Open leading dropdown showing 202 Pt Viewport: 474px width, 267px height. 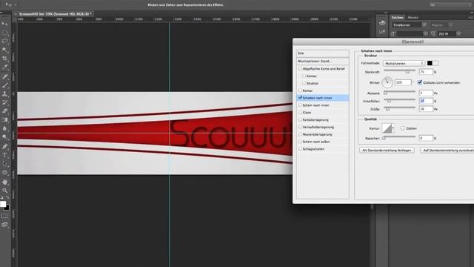click(458, 33)
